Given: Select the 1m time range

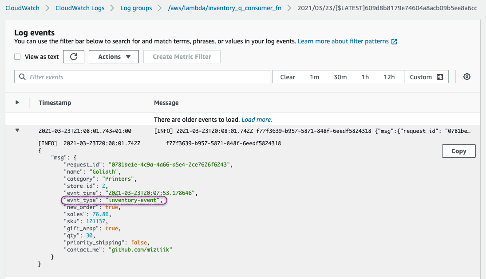Looking at the screenshot, I should [314, 77].
